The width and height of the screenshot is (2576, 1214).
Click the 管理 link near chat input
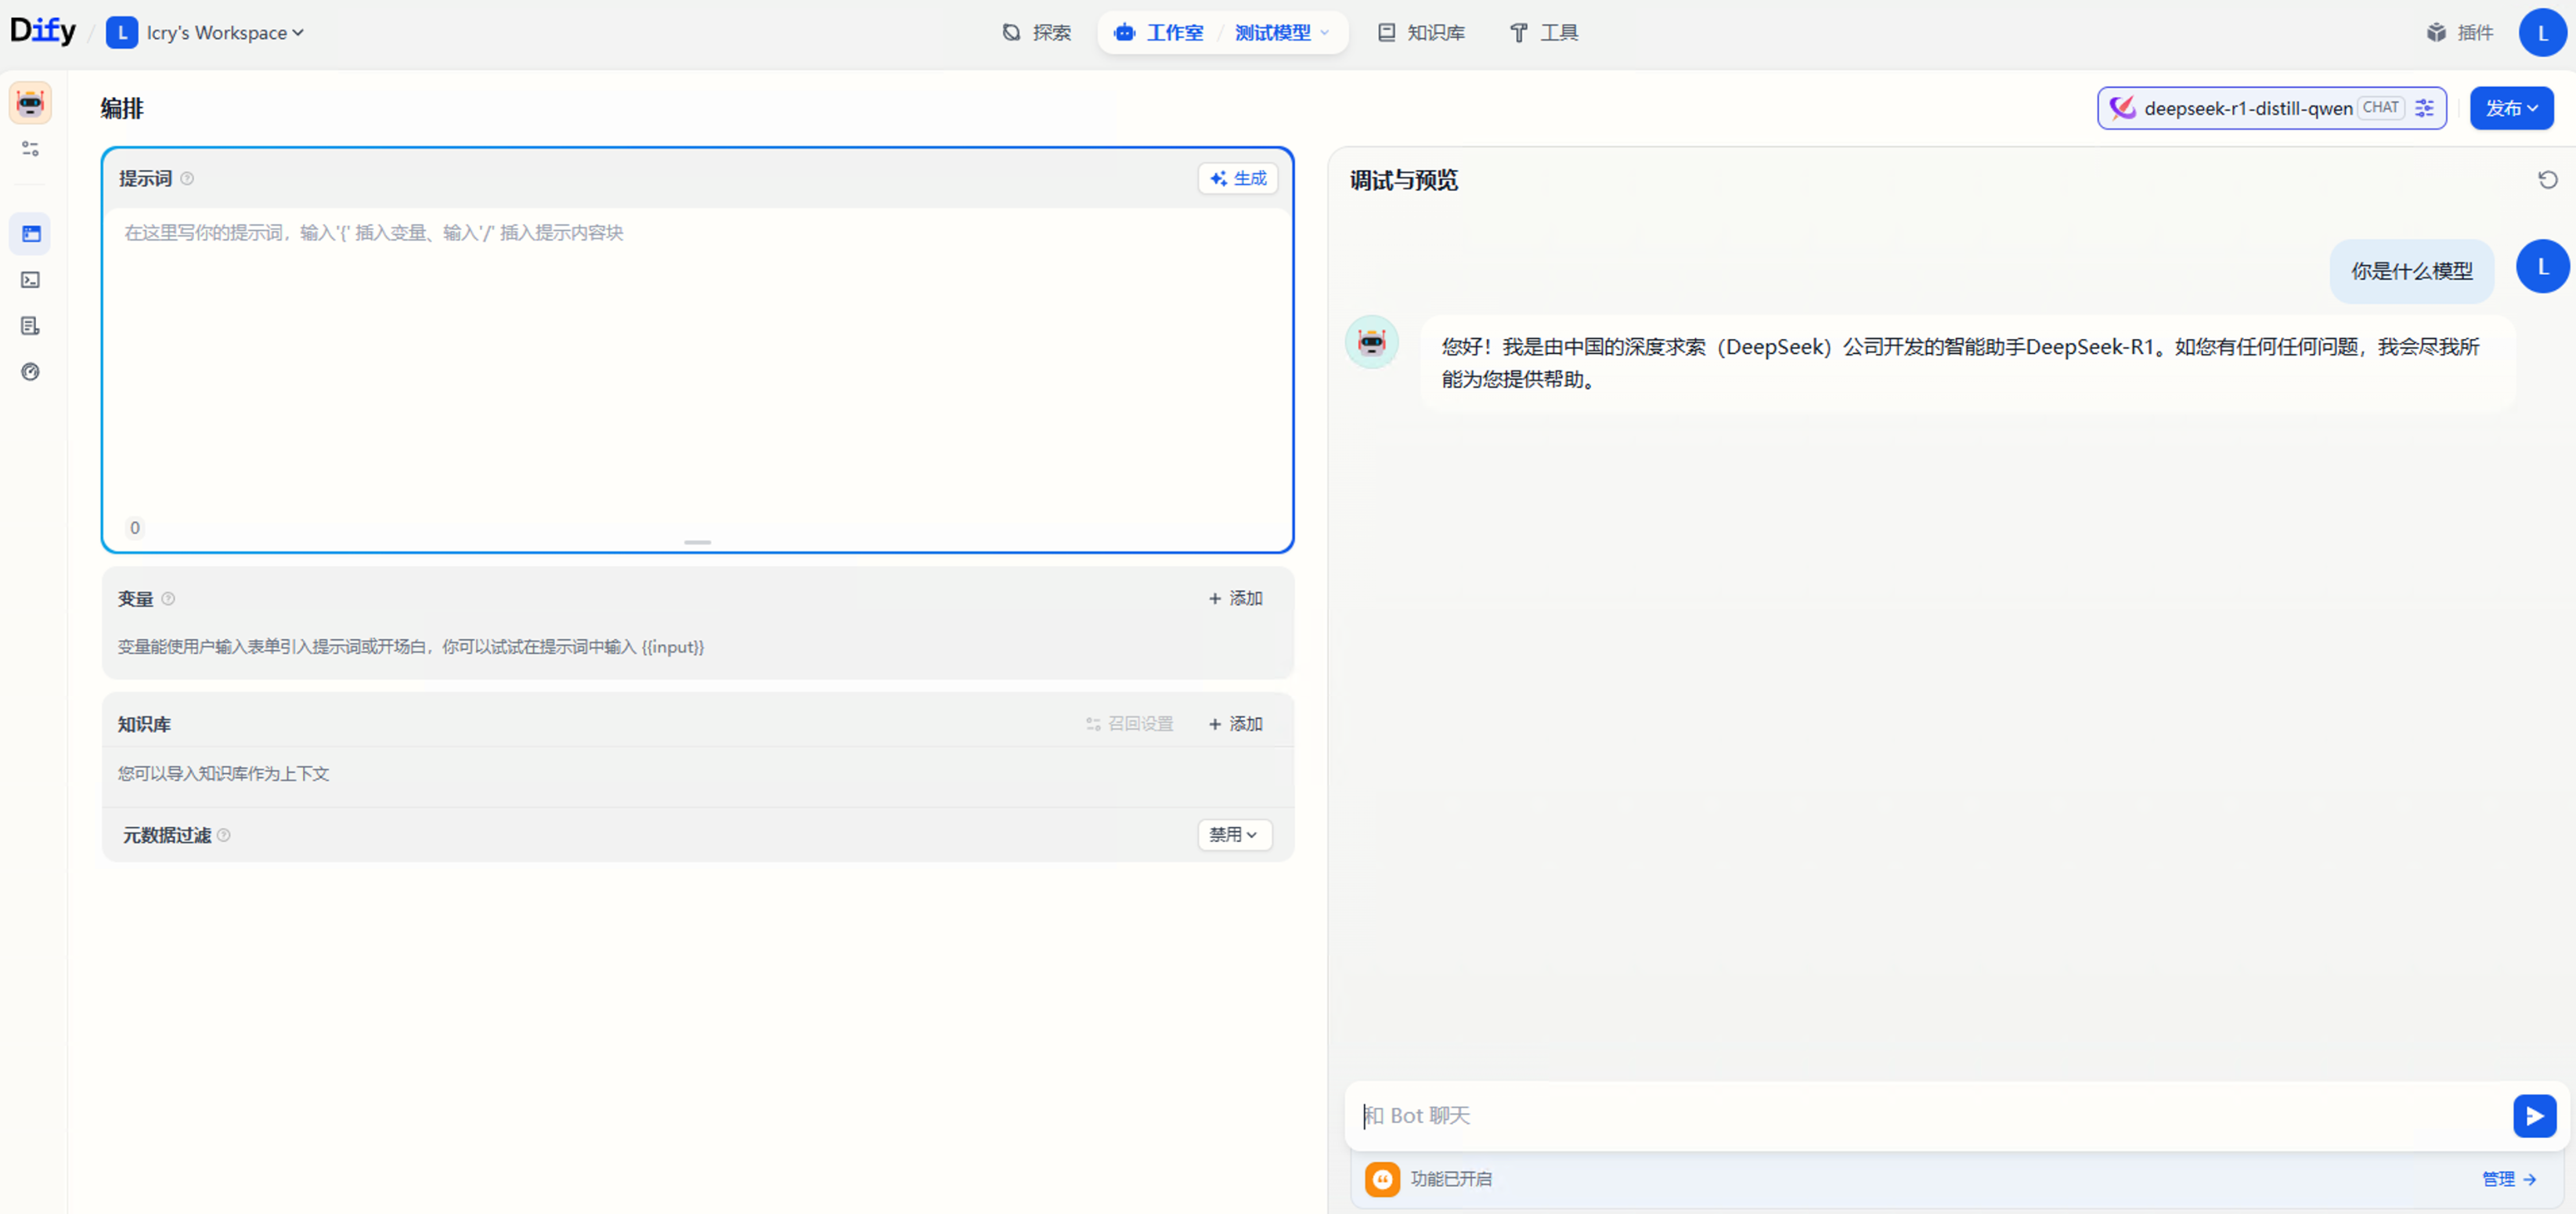tap(2500, 1179)
